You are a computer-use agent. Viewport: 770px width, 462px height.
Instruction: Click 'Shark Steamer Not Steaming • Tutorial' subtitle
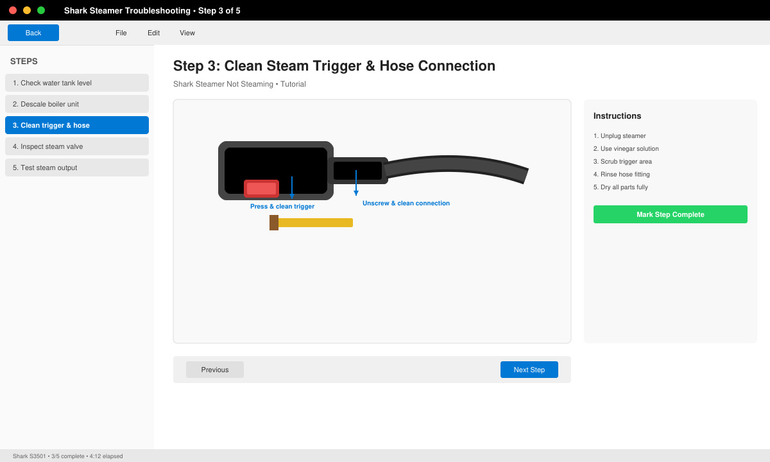(239, 84)
